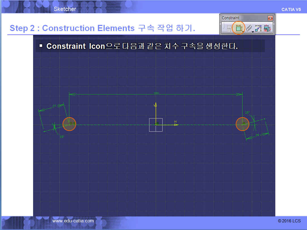
Task: Click the yellow H axis arrow
Action: click(175, 124)
